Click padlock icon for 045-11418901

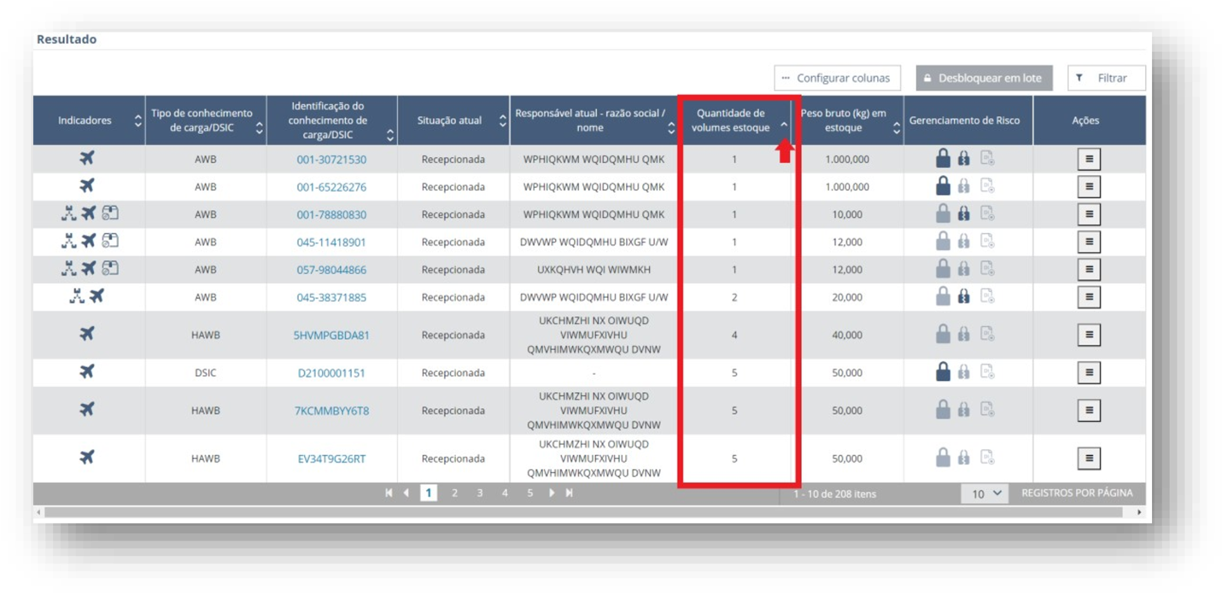pos(943,241)
